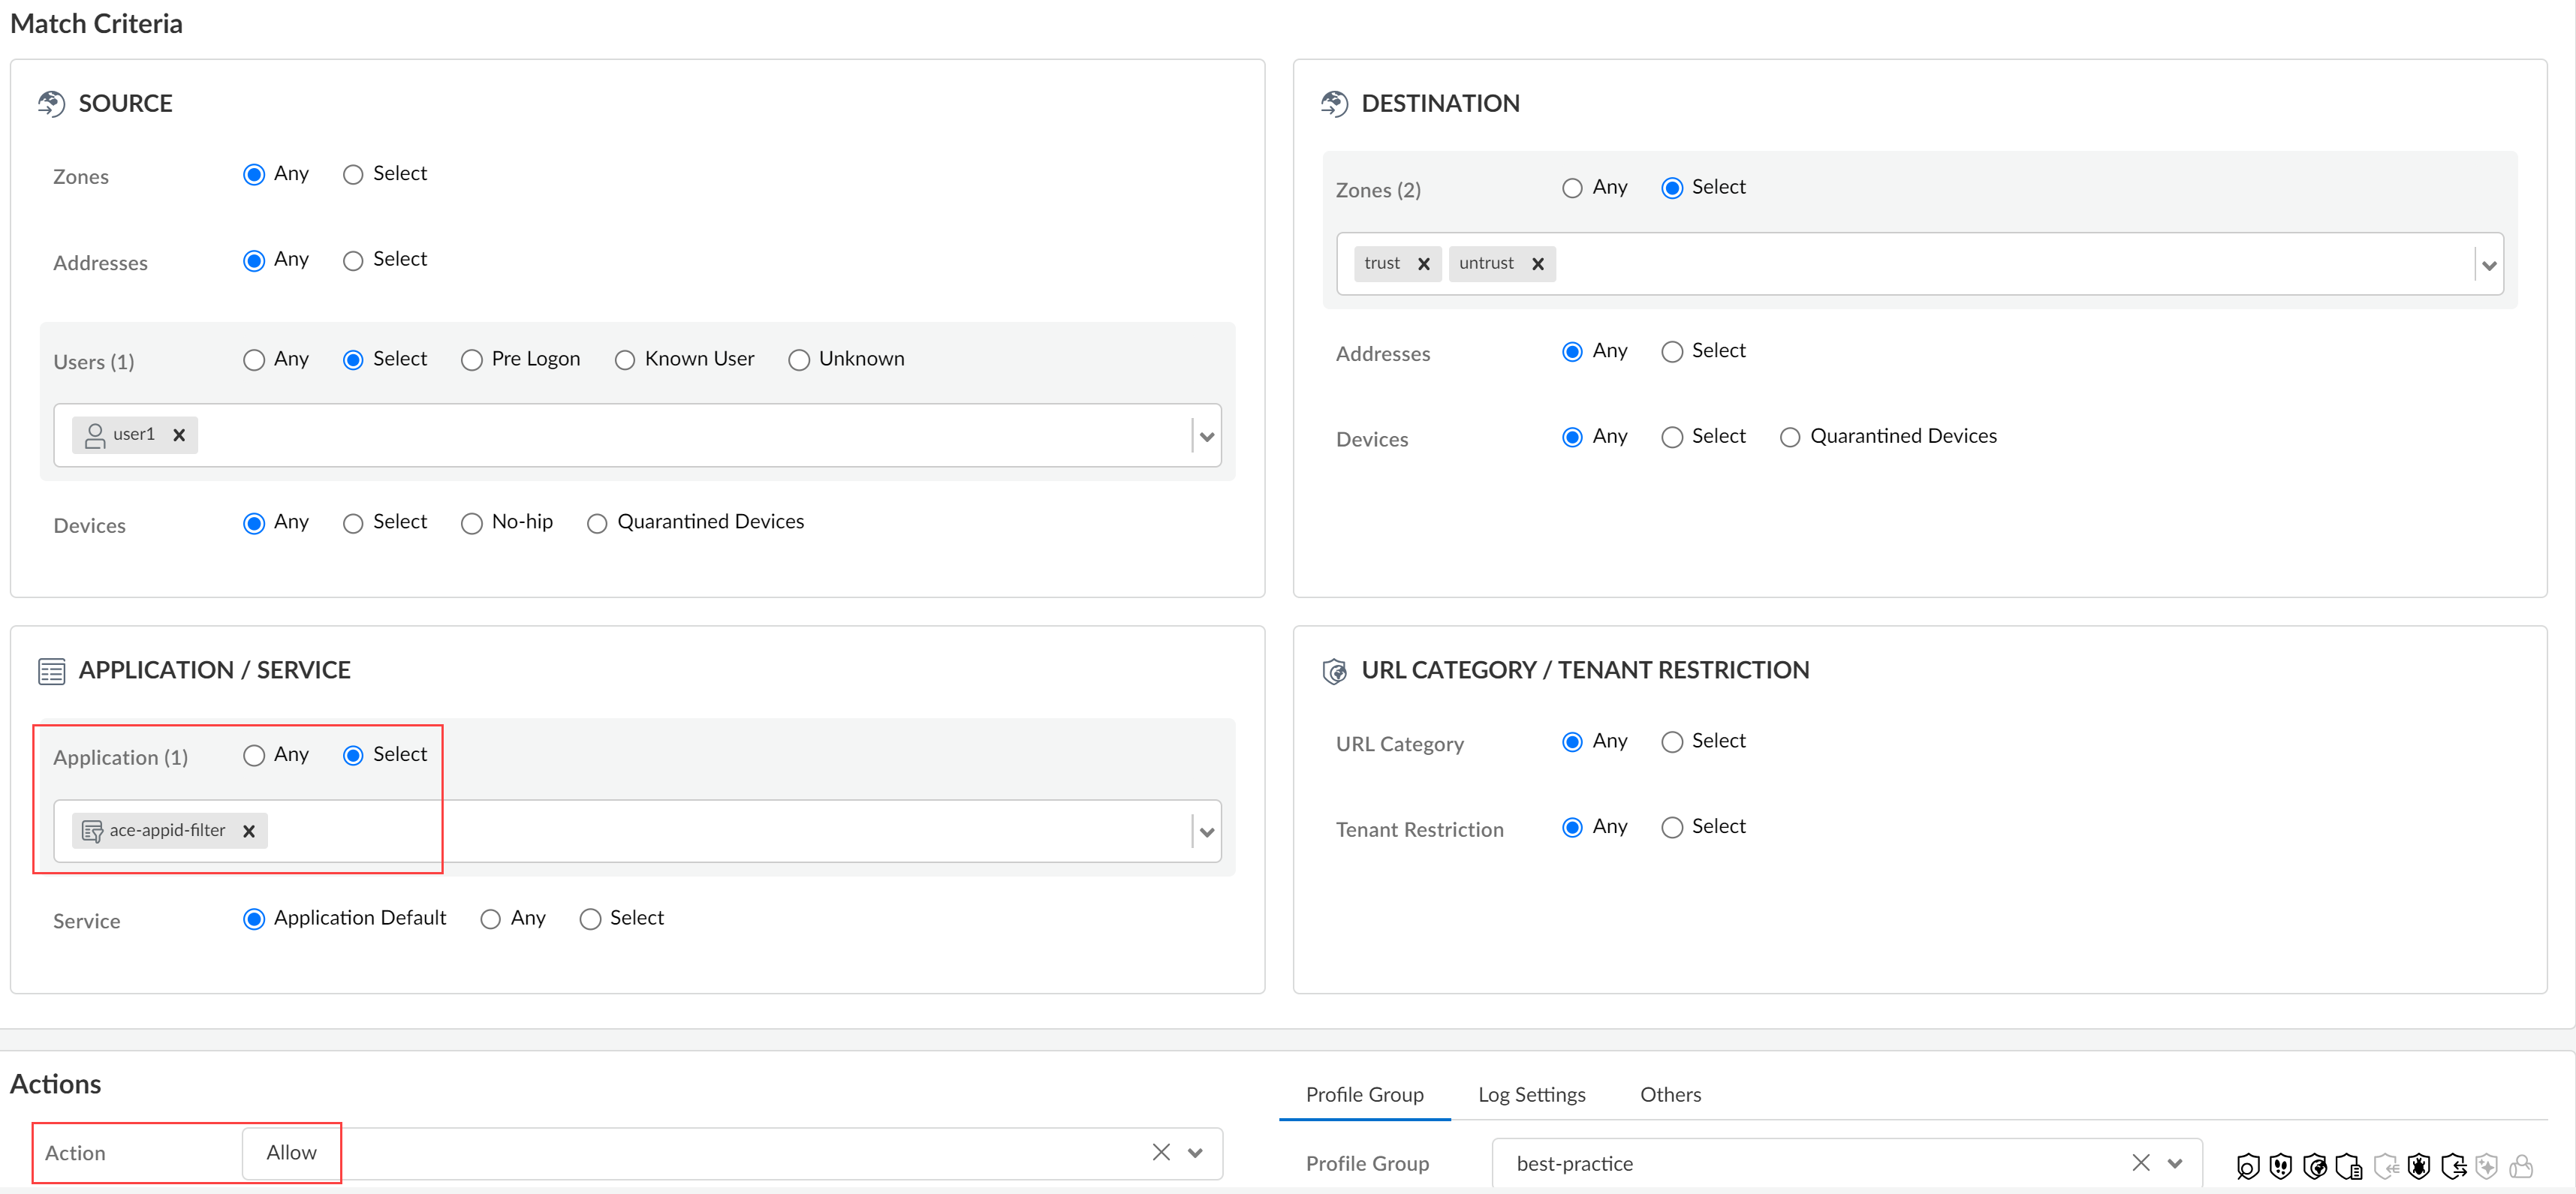This screenshot has width=2576, height=1194.
Task: Click the globe shield URL filtering icon
Action: click(x=2315, y=1166)
